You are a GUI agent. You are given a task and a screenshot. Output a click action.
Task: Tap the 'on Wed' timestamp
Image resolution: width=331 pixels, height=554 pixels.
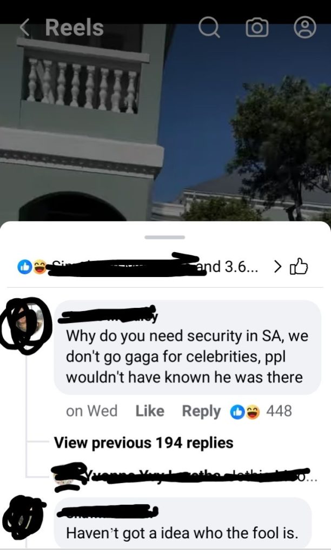pos(92,411)
